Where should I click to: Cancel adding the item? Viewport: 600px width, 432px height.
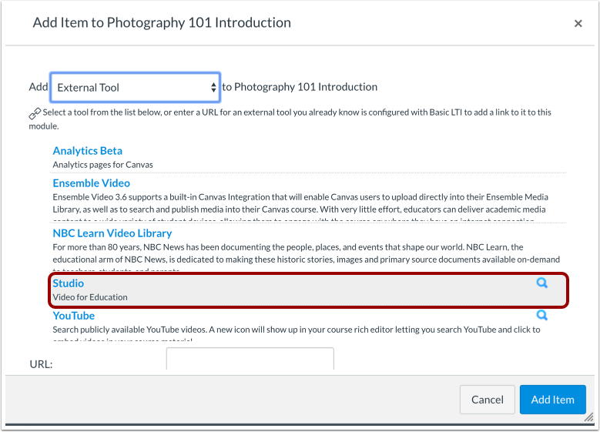[487, 400]
